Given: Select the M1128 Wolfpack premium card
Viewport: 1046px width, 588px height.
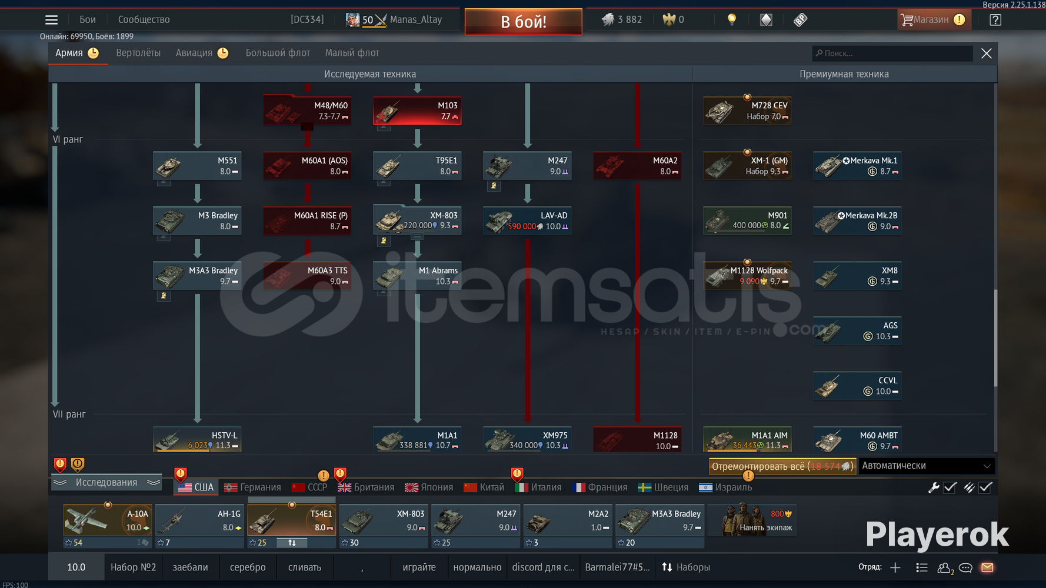Looking at the screenshot, I should [747, 276].
